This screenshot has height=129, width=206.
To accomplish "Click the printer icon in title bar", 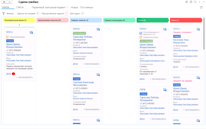I will 191,2.
